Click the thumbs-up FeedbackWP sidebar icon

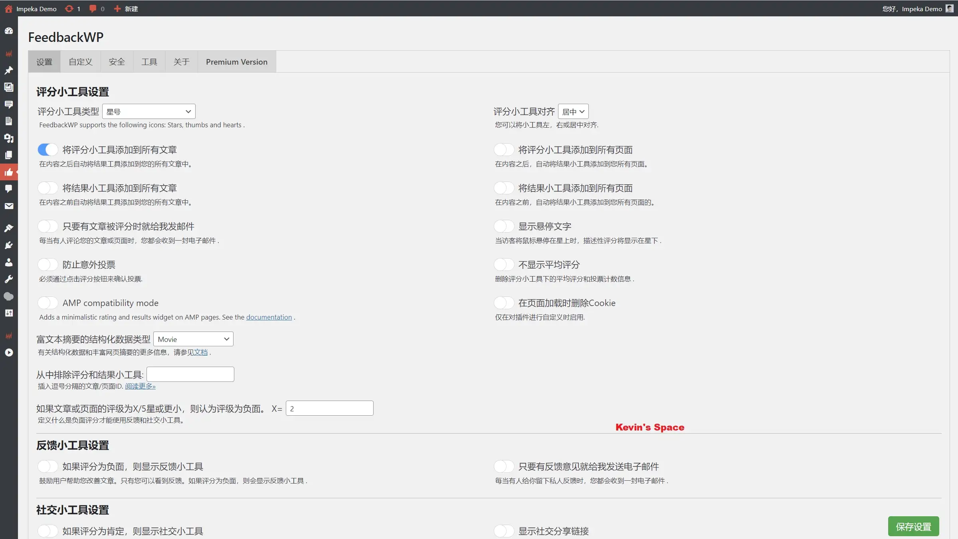(x=9, y=172)
